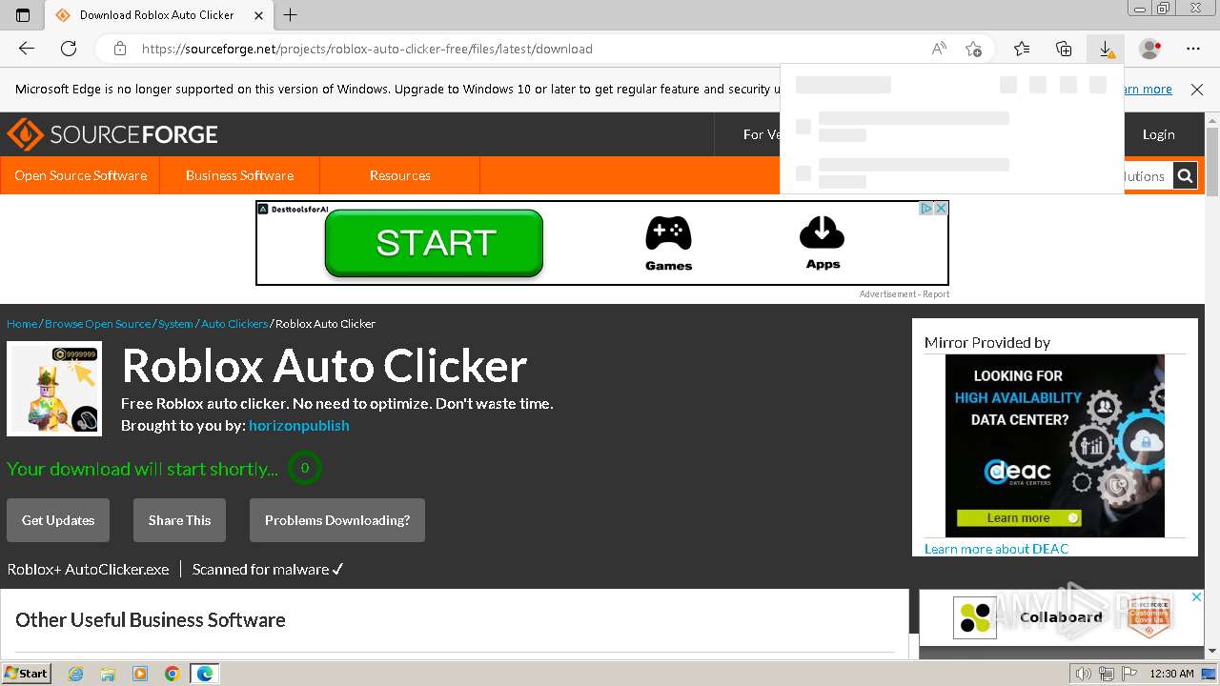The width and height of the screenshot is (1220, 686).
Task: Open the Favorites list icon
Action: pyautogui.click(x=1022, y=49)
